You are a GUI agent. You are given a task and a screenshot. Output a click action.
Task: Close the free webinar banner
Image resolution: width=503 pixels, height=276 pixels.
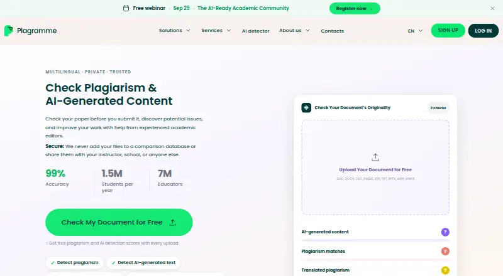[492, 8]
